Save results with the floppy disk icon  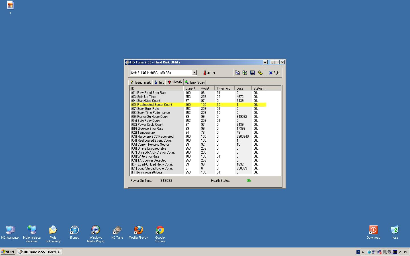[x=252, y=73]
